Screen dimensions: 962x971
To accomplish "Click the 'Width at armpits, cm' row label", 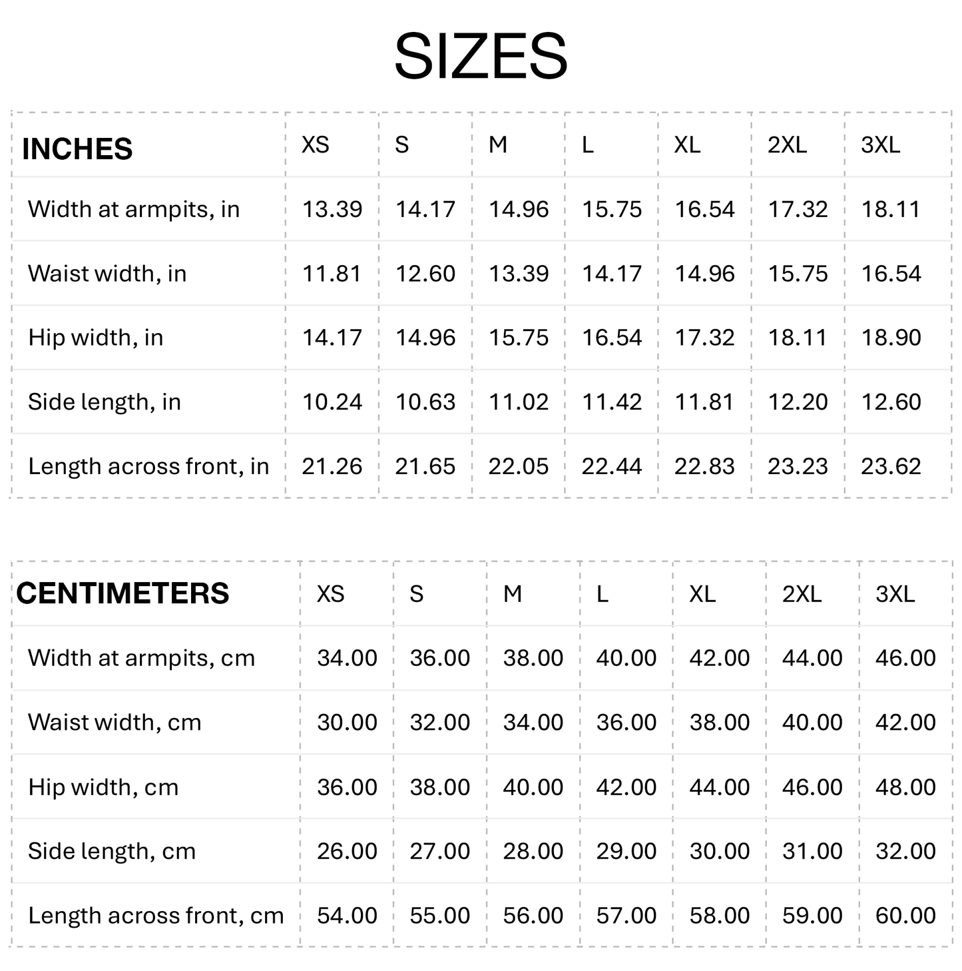I will tap(142, 658).
